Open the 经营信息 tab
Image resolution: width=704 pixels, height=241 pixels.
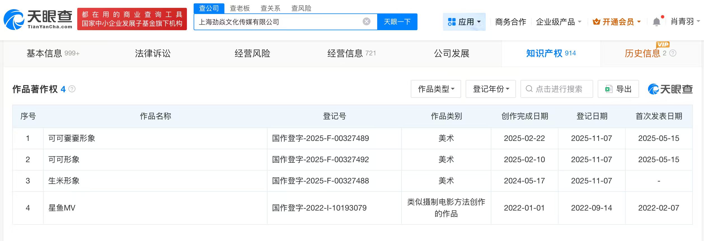click(351, 53)
